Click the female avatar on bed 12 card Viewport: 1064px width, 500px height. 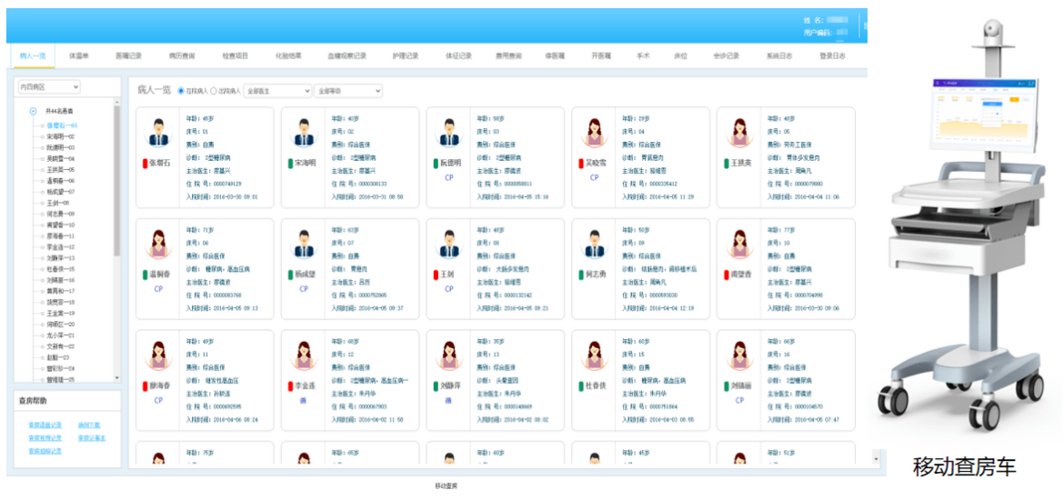tap(304, 355)
